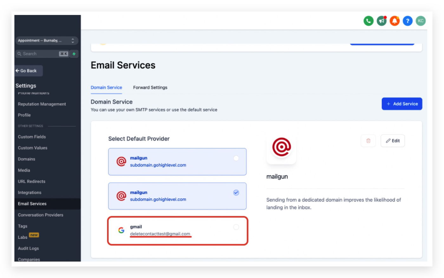
Task: Click the green lightning quick actions icon
Action: pyautogui.click(x=74, y=54)
